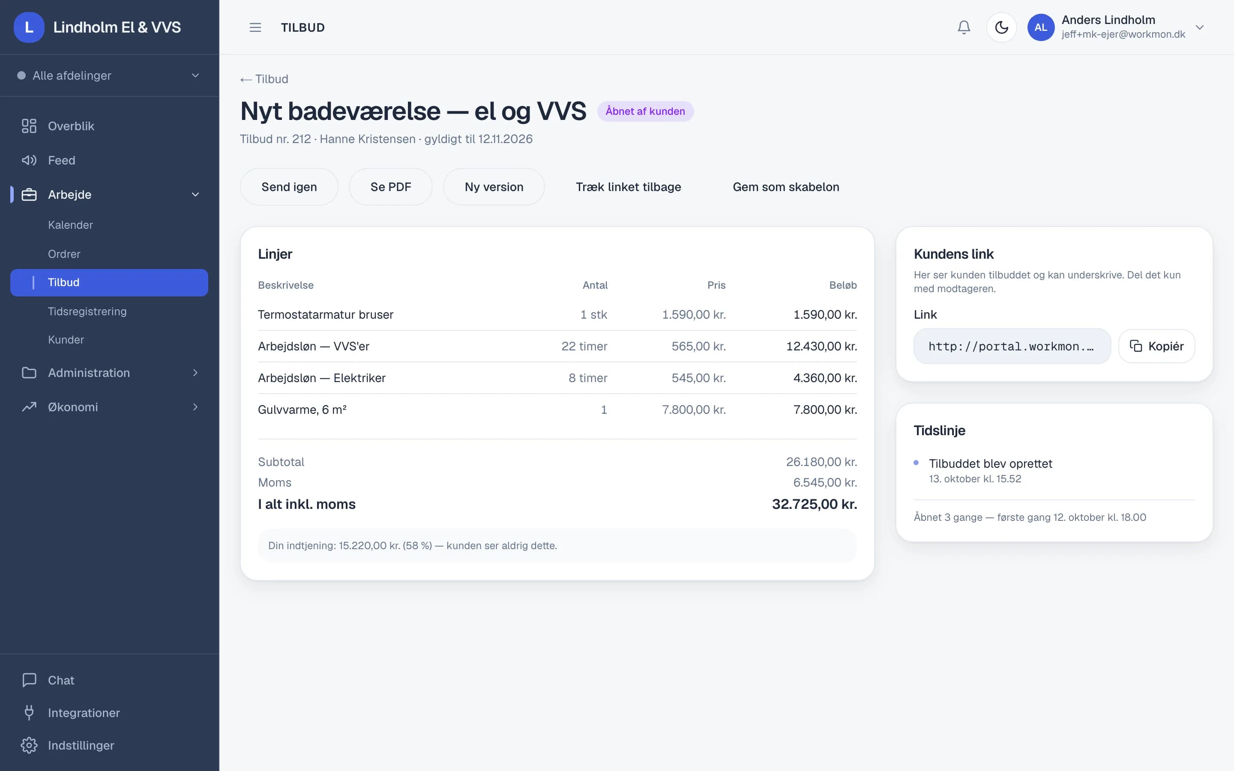Click the Ny version button
This screenshot has height=771, width=1234.
pos(494,187)
